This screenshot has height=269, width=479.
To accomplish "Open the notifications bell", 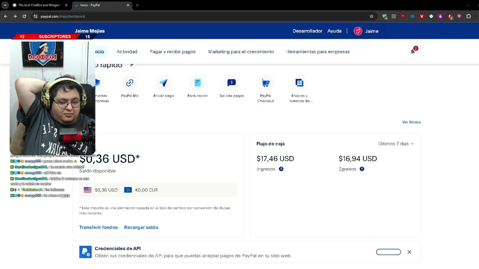I will (413, 52).
